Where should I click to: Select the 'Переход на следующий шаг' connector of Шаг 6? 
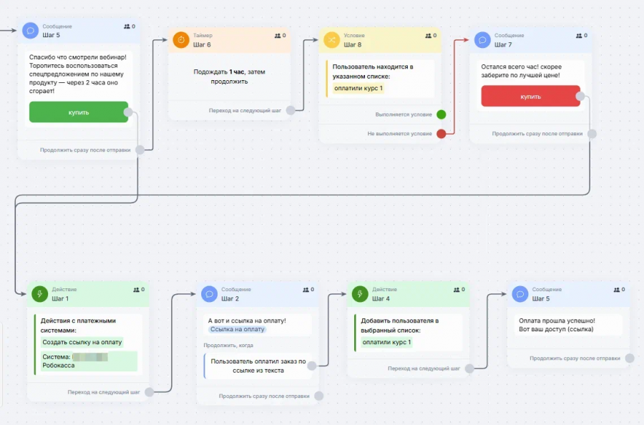tap(291, 110)
